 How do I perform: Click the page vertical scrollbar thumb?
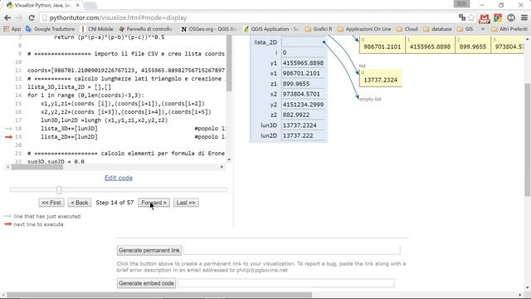528,140
